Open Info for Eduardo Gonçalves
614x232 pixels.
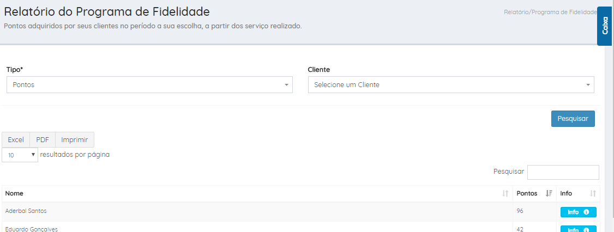coord(578,229)
